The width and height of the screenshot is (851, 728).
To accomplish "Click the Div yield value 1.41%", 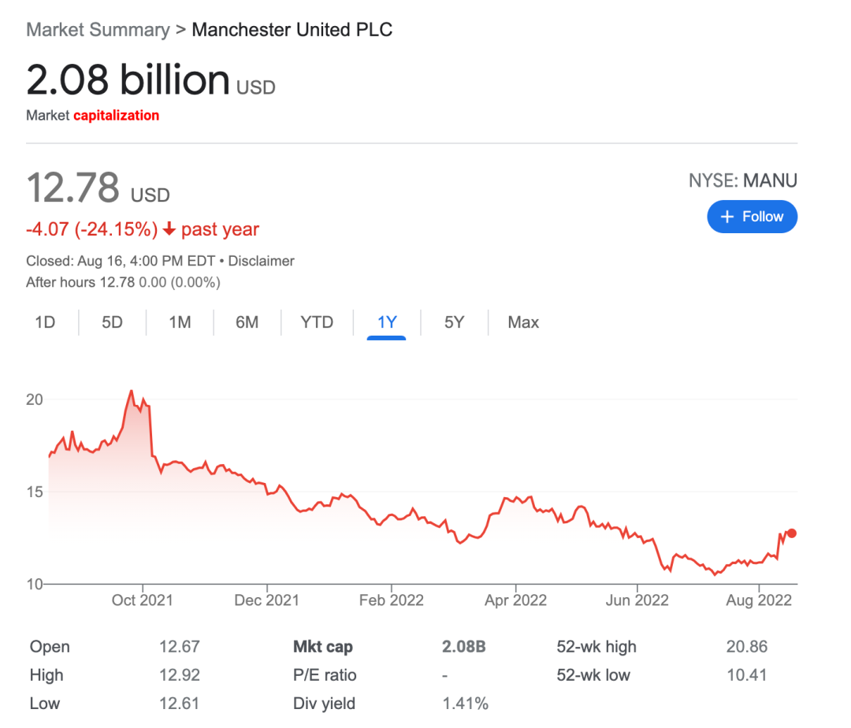I will pos(465,704).
